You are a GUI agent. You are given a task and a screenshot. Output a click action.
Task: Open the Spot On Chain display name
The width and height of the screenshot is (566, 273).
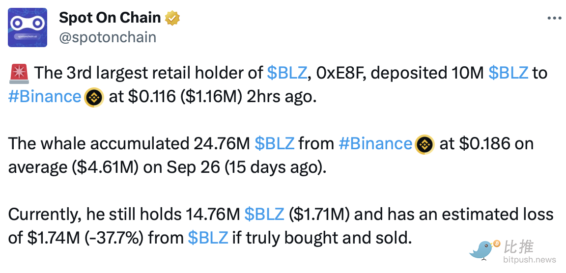click(x=110, y=18)
